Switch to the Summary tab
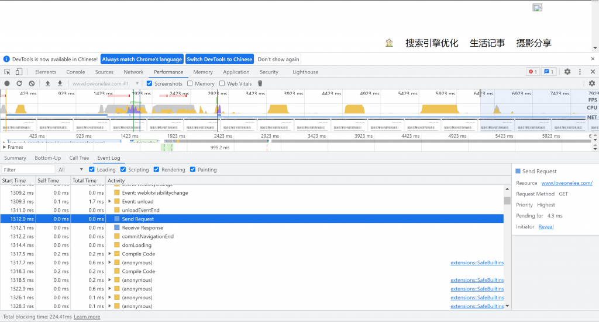599x322 pixels. (x=15, y=157)
